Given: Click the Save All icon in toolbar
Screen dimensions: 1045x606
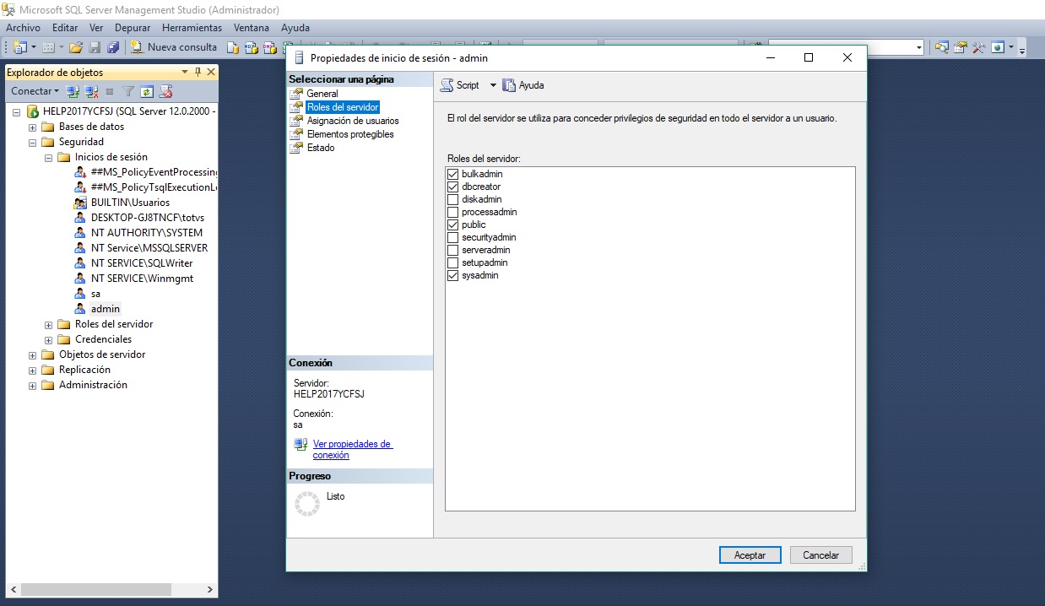Looking at the screenshot, I should (x=113, y=47).
